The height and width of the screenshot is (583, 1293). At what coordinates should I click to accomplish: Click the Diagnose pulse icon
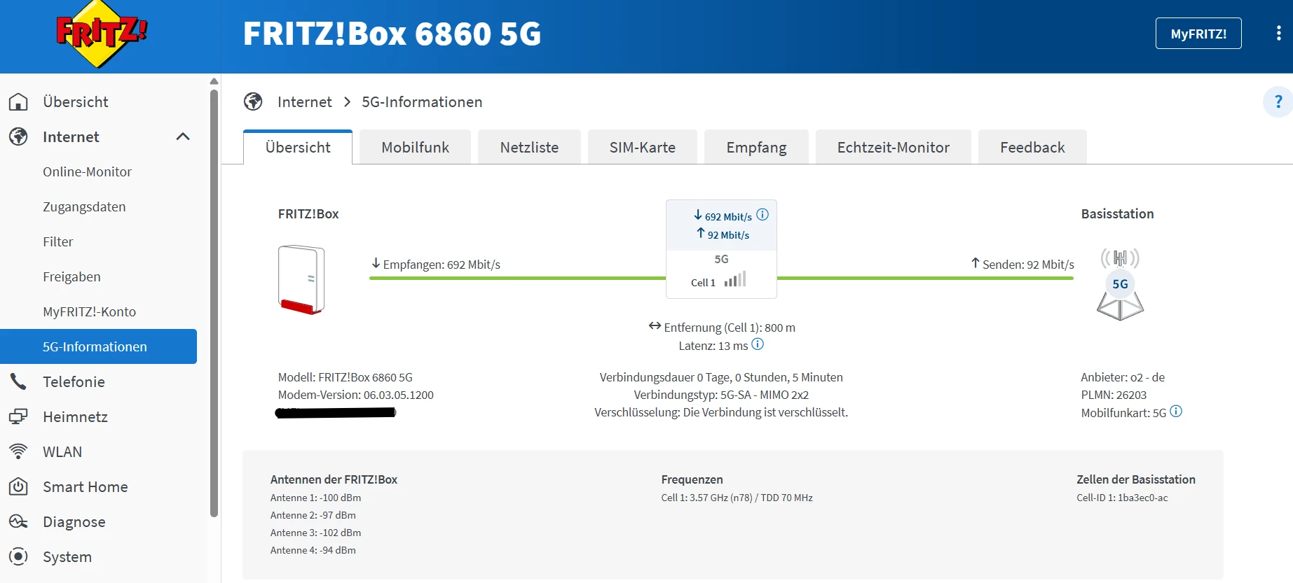(18, 522)
